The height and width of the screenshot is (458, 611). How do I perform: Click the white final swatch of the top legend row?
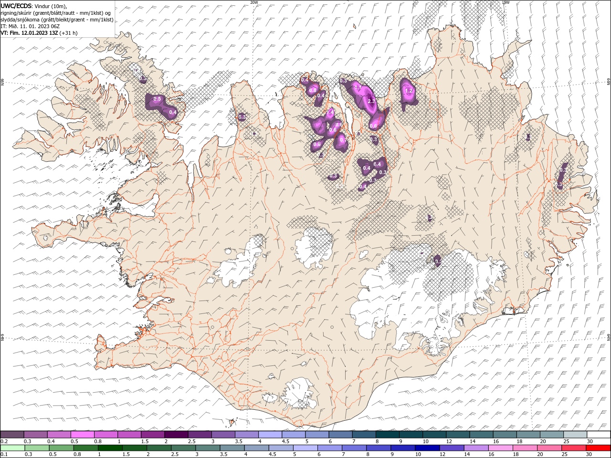pos(599,435)
